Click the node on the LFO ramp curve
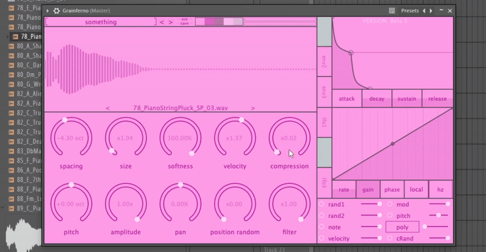 pos(392,144)
